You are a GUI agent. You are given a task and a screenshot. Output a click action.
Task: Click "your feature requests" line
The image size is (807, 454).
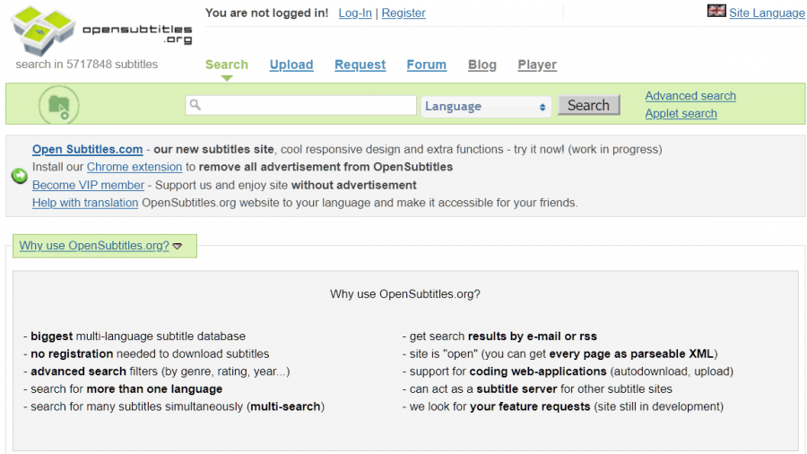pos(562,406)
